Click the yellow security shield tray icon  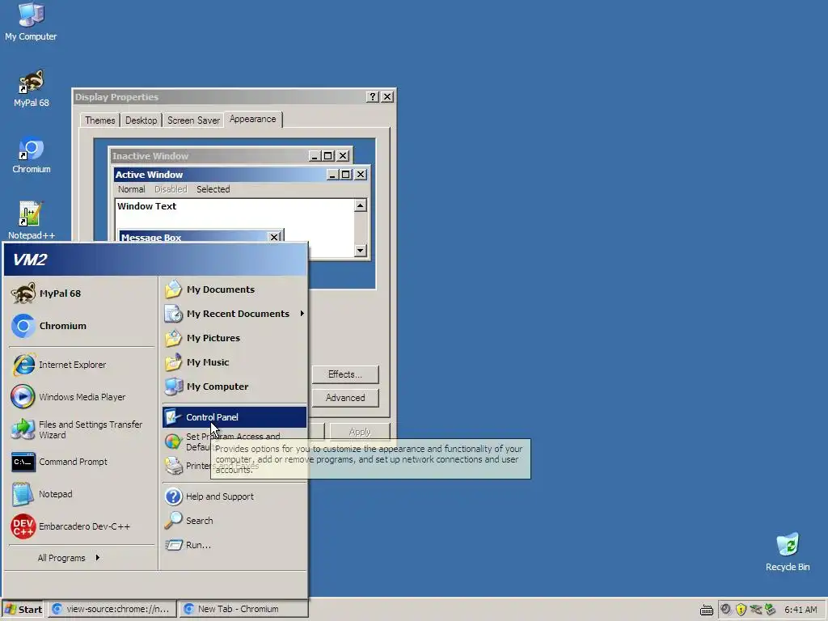(x=741, y=610)
